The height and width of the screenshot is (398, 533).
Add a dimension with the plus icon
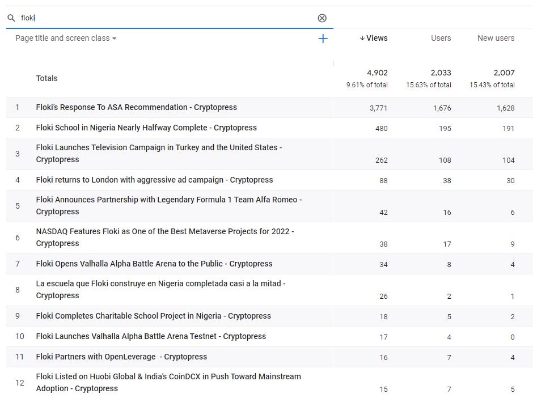click(323, 39)
